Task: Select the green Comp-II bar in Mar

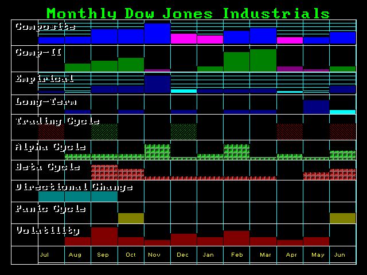Action: click(x=263, y=60)
